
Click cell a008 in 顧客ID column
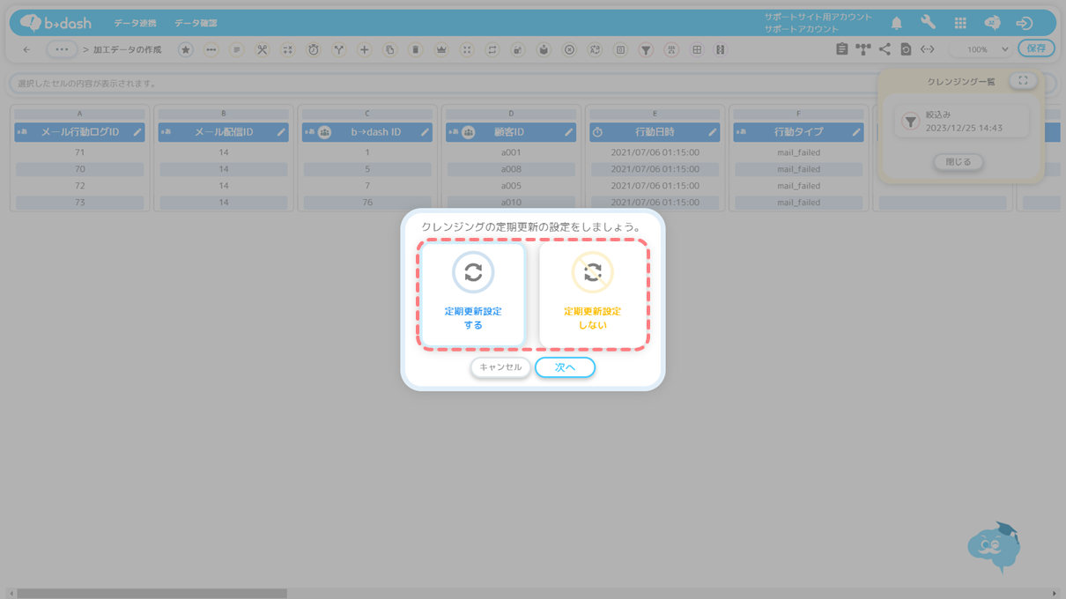511,169
